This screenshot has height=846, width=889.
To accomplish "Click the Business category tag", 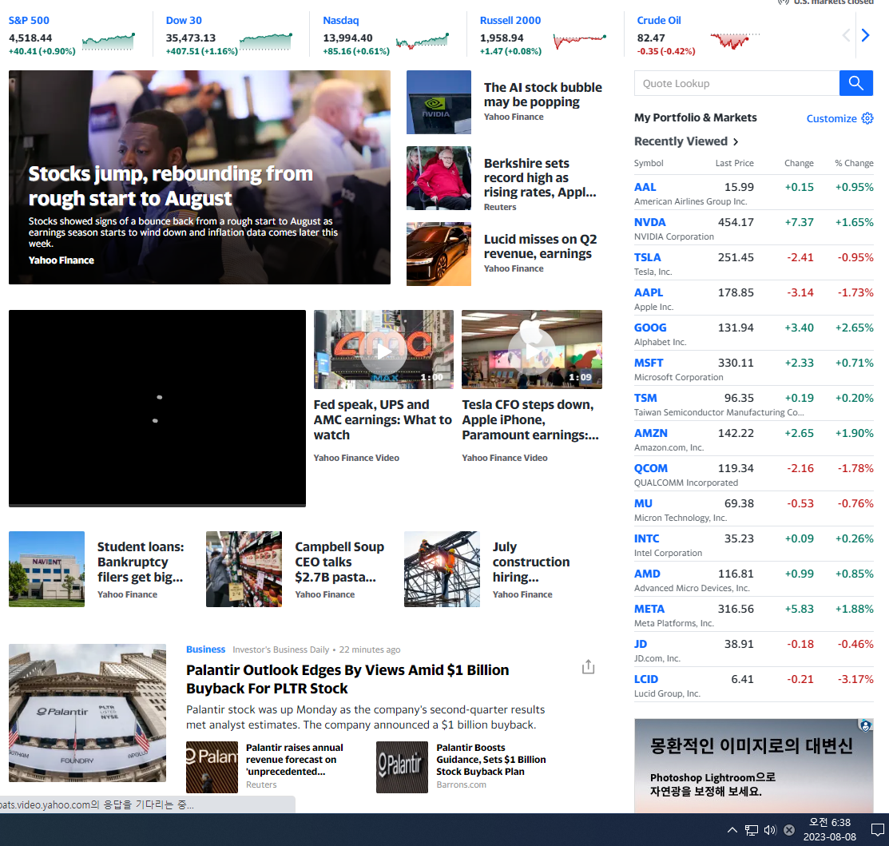I will 205,649.
